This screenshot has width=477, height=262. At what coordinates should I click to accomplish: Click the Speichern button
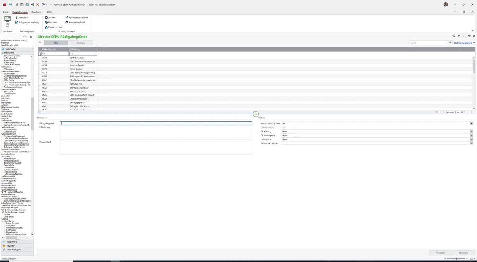[x=463, y=253]
